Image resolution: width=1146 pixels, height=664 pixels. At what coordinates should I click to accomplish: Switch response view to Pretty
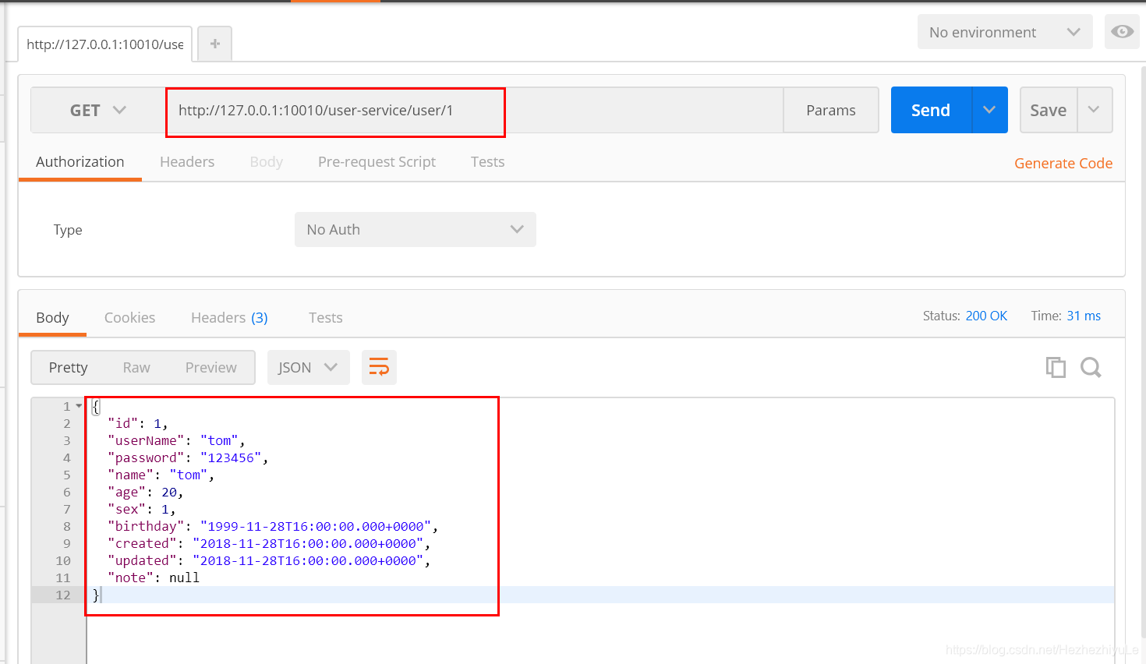[x=68, y=367]
